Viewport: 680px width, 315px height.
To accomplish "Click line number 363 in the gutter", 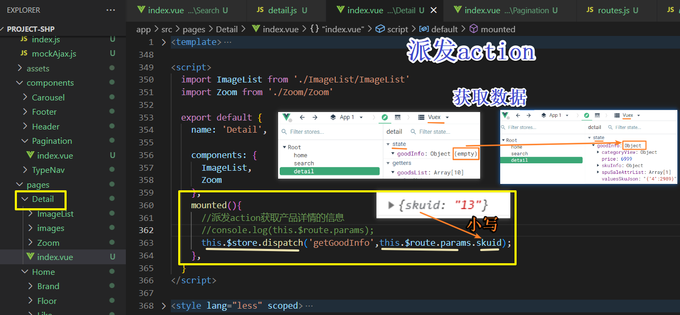I will pyautogui.click(x=145, y=243).
